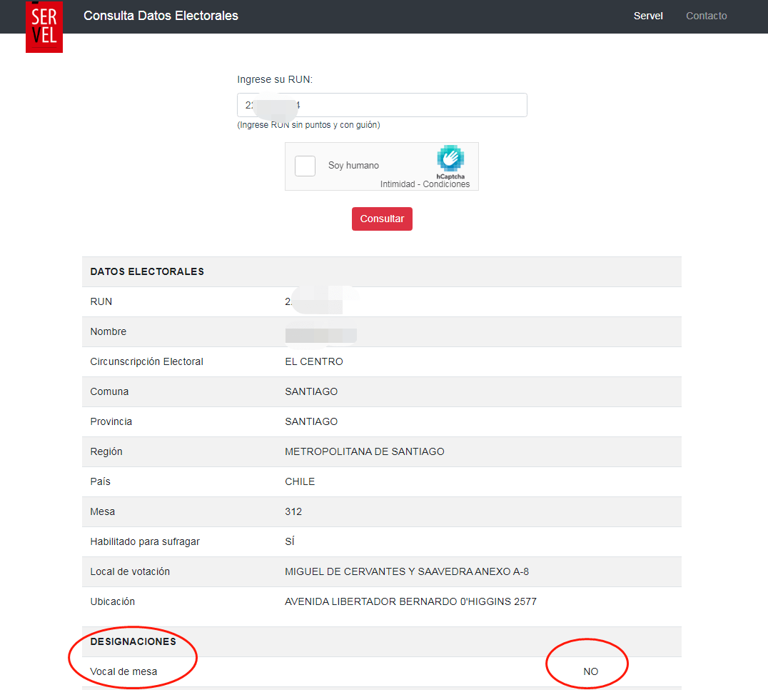
Task: Click the 'MIGUEL DE CERVANTES Y SAAVEDRA' voting location
Action: pyautogui.click(x=406, y=571)
